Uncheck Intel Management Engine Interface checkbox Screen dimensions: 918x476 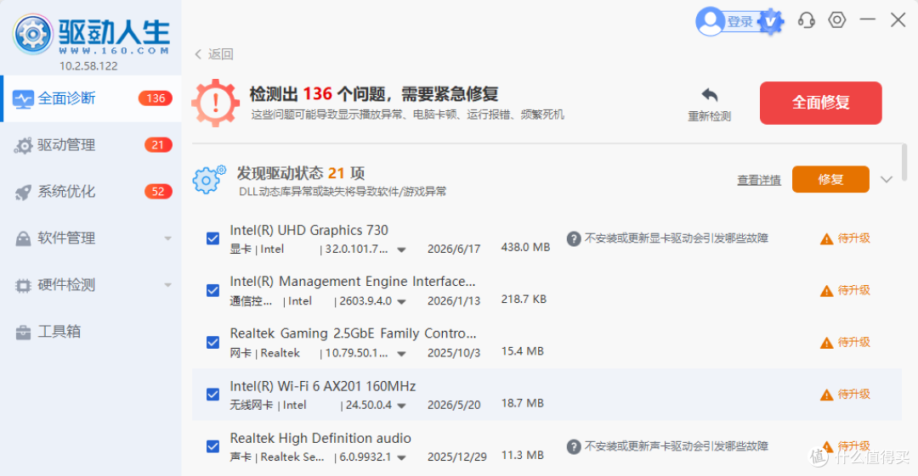click(213, 291)
